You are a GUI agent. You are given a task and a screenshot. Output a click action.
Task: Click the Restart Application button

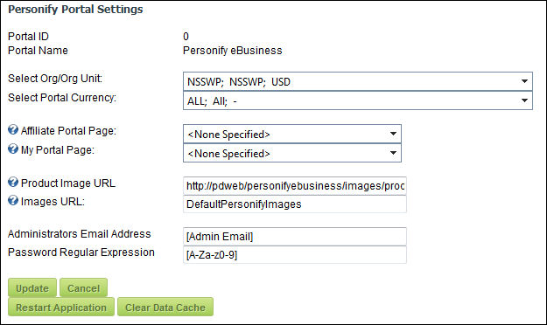coord(61,307)
